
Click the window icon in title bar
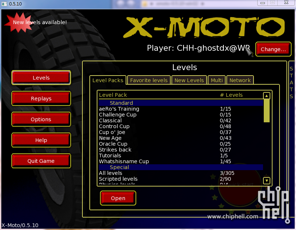tap(4, 4)
